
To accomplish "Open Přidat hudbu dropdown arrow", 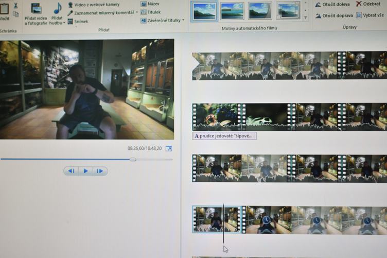I will click(x=64, y=23).
